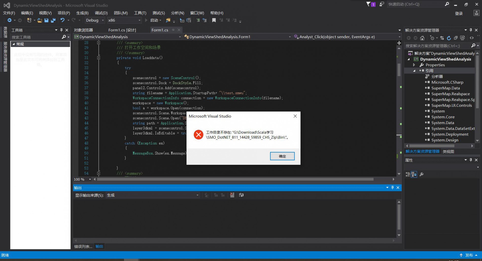Refresh the Solution Explorer
This screenshot has width=482, height=261.
(449, 38)
